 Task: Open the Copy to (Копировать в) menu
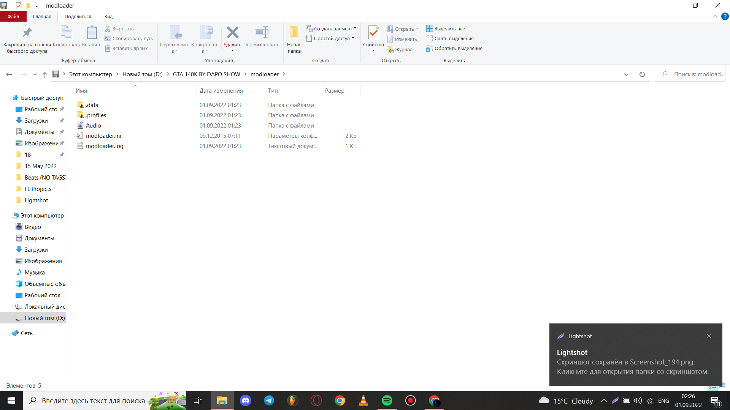coord(205,39)
